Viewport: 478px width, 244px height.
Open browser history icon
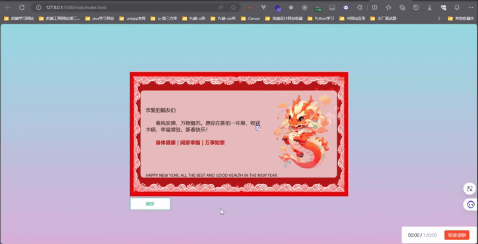[x=416, y=8]
